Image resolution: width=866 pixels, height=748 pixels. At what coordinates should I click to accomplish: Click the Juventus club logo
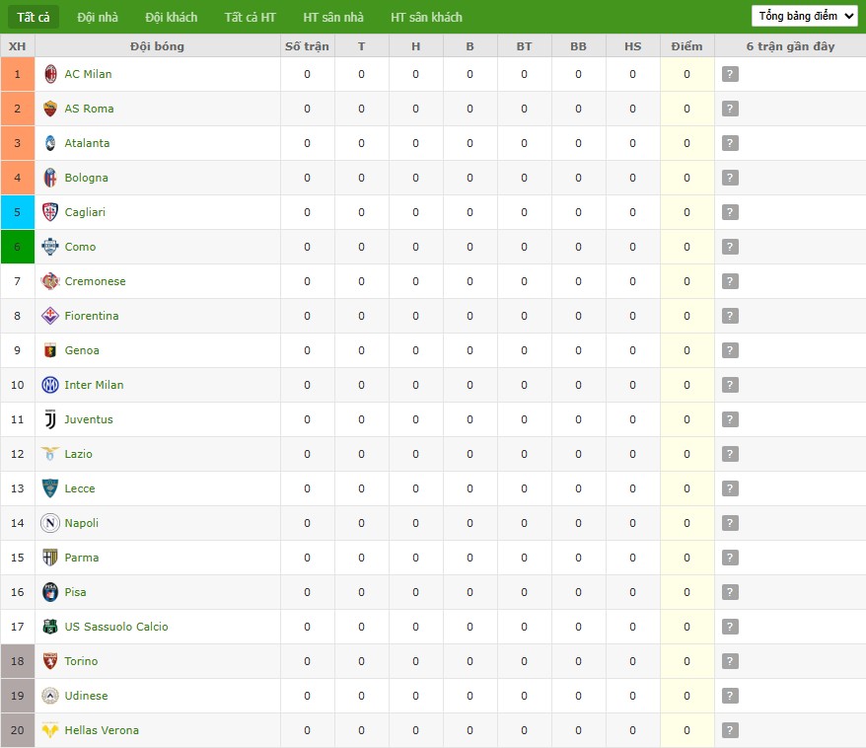pos(50,419)
